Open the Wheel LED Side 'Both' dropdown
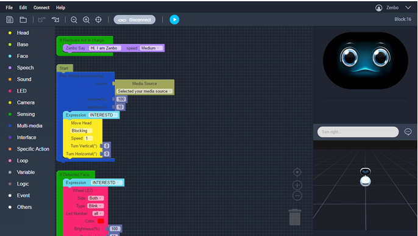418x236 pixels. [x=96, y=198]
